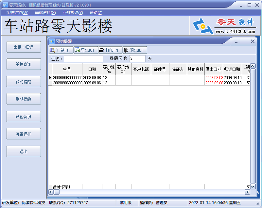Click the 出租、归还 sidebar button
Viewport: 262px width, 208px height.
click(24, 47)
